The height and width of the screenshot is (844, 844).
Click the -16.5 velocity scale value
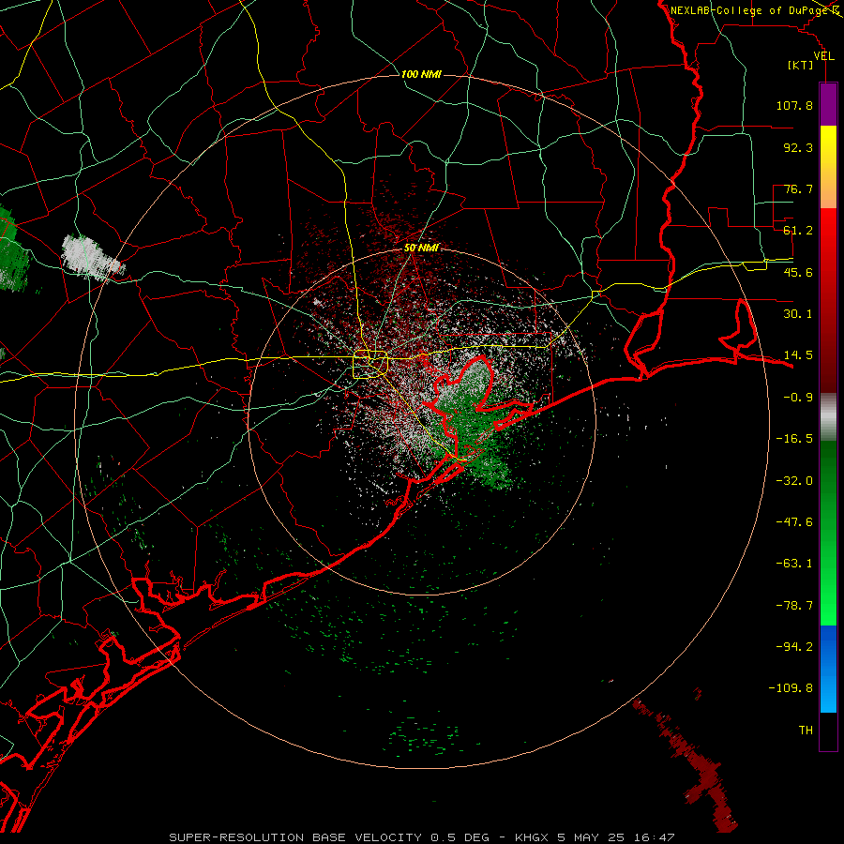coord(794,439)
